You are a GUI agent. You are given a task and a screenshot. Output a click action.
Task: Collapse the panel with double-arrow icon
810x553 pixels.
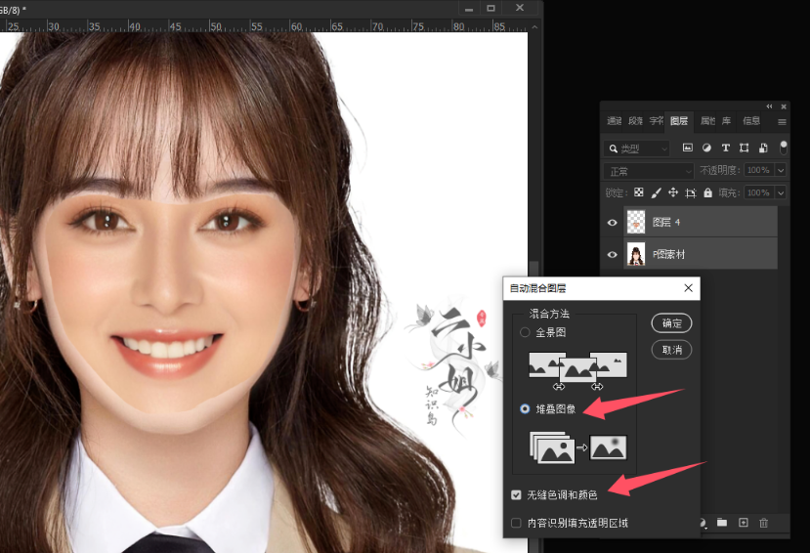[769, 106]
